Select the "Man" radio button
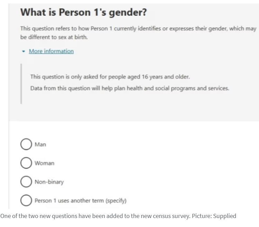The width and height of the screenshot is (259, 227). pyautogui.click(x=26, y=145)
